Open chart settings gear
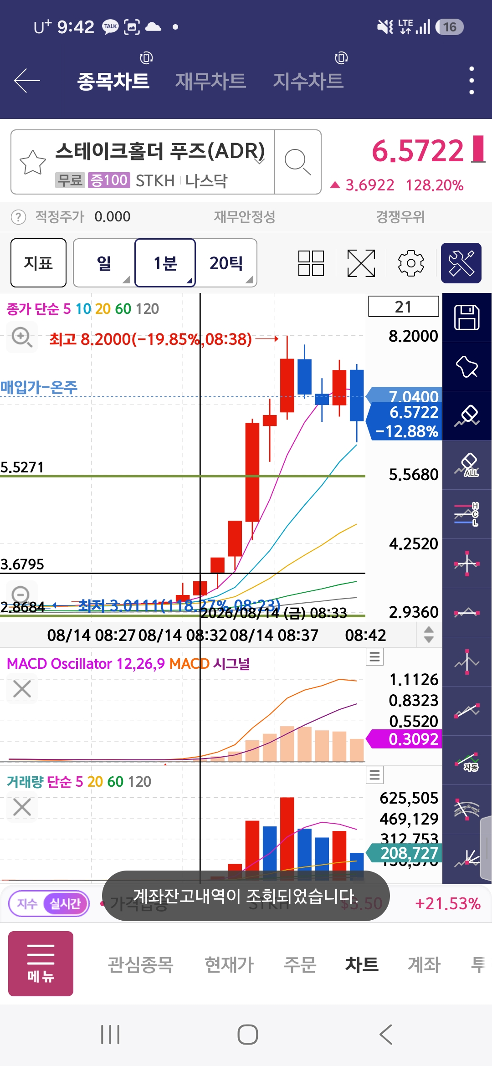The width and height of the screenshot is (492, 1066). (411, 263)
